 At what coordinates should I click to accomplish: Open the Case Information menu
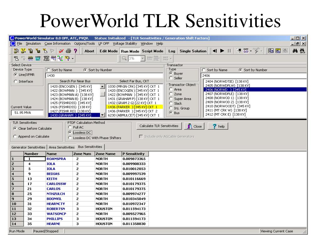click(x=57, y=43)
